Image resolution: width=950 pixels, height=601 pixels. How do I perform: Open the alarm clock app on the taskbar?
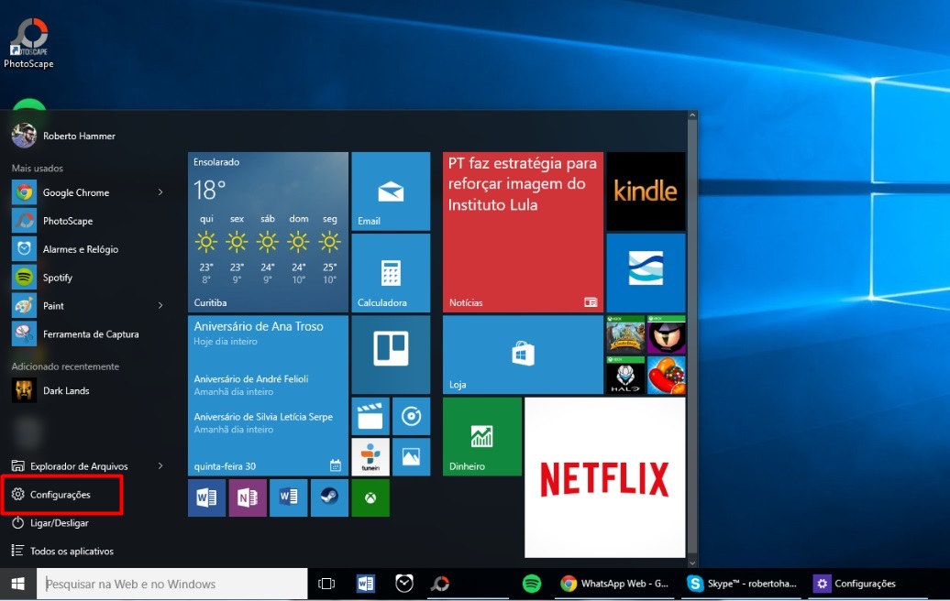[404, 585]
